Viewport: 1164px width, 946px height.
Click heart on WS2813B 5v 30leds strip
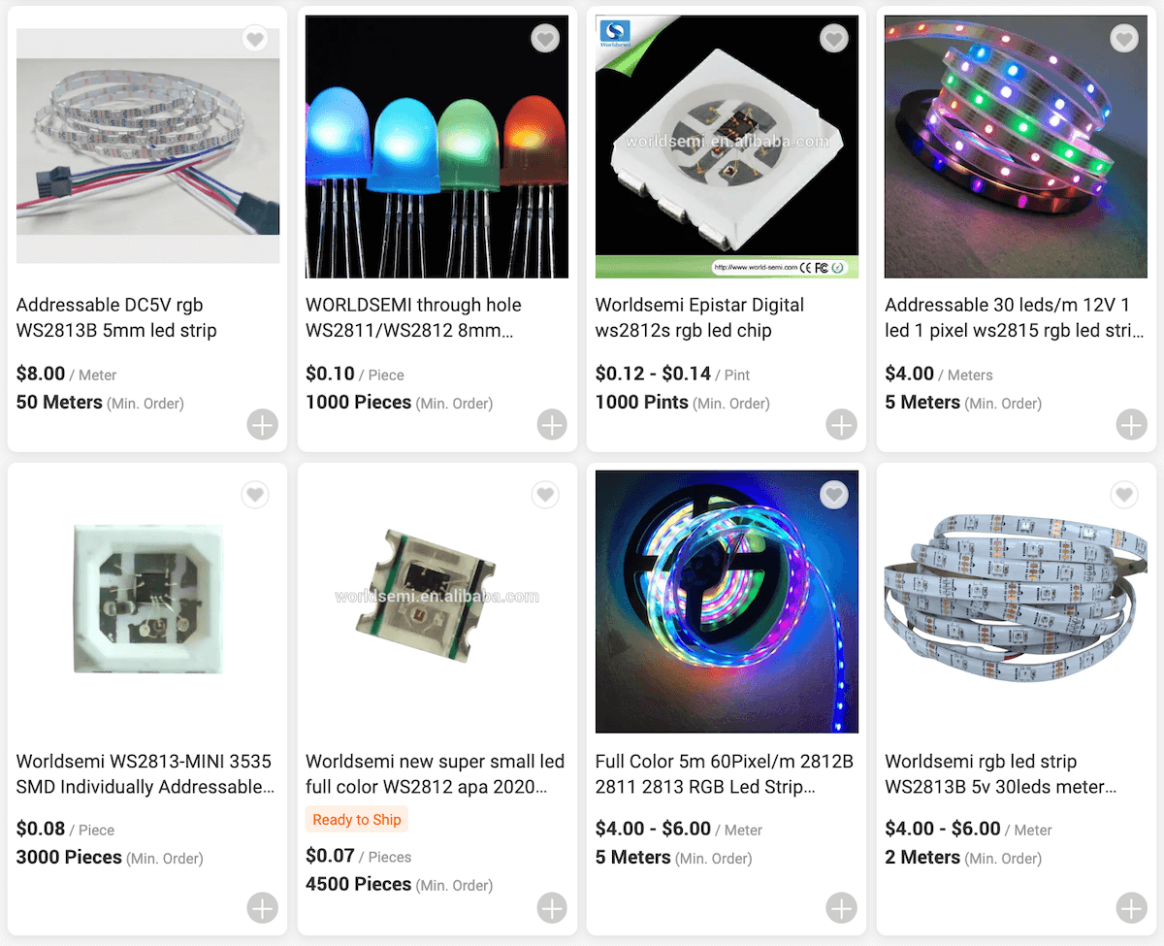click(1124, 495)
